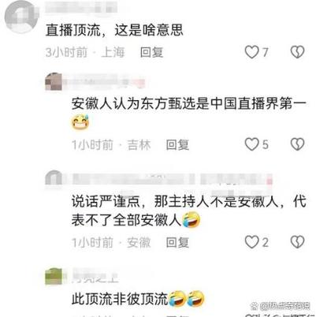Image resolution: width=316 pixels, height=317 pixels.
Task: Select the comment text 此顶流非彼顶流
Action: 120,299
